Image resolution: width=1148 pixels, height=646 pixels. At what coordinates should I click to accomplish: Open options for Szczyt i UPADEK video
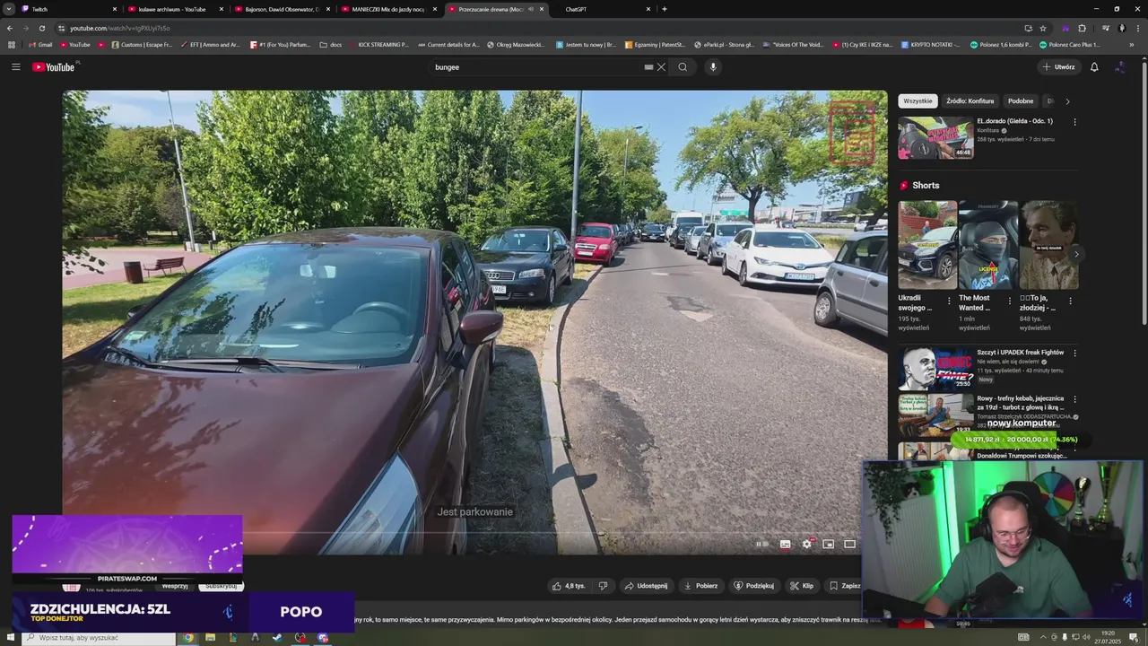pos(1074,353)
